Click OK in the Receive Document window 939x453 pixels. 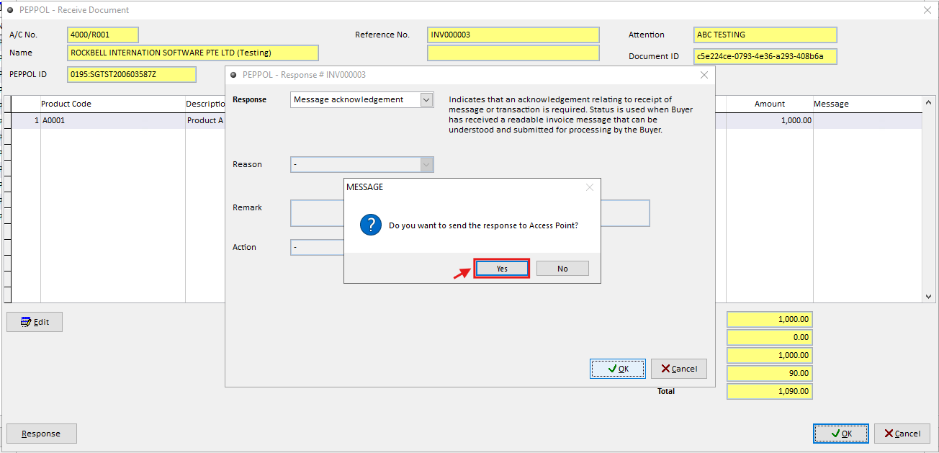coord(841,434)
